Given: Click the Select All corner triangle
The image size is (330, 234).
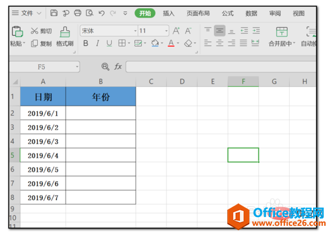Looking at the screenshot, I should point(15,82).
